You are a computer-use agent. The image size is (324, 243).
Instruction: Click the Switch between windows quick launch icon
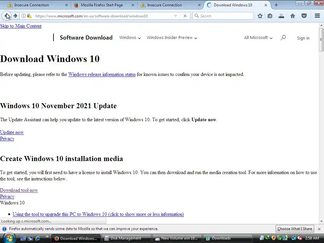point(30,238)
